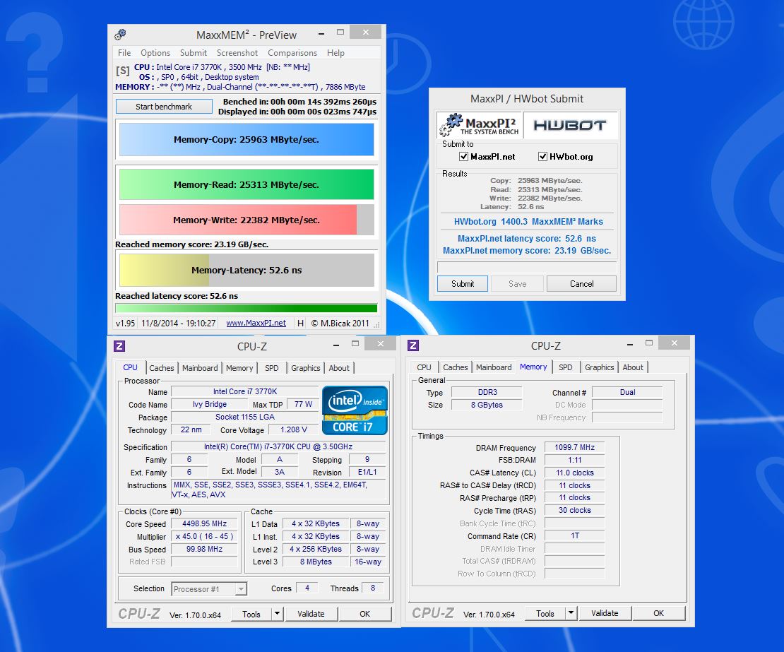Click OK in right CPU-Z Memory window
Screen dimensions: 784x652
tap(659, 613)
